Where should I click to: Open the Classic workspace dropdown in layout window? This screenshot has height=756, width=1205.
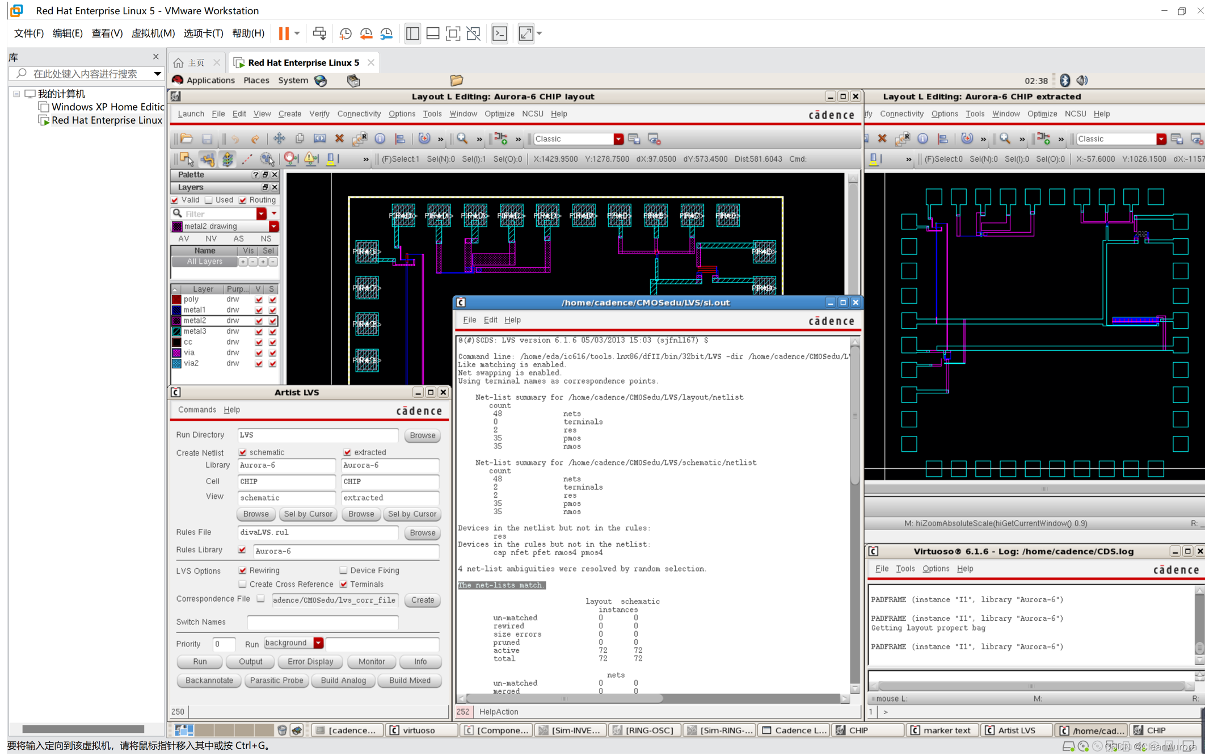(x=618, y=139)
